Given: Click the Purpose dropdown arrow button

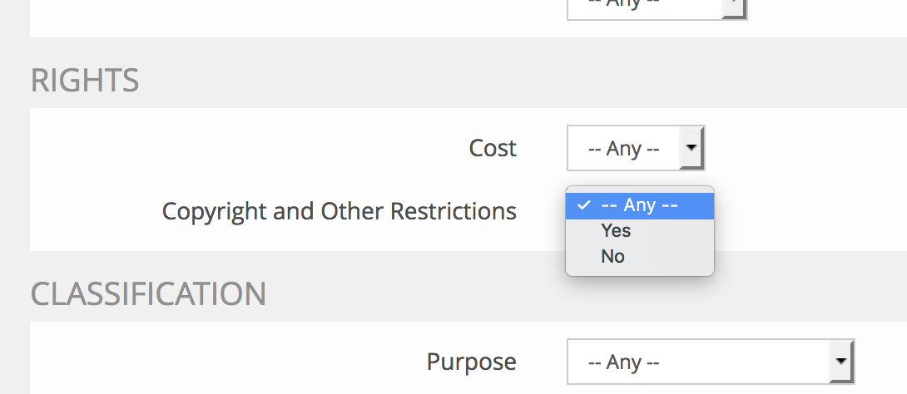Looking at the screenshot, I should (841, 362).
